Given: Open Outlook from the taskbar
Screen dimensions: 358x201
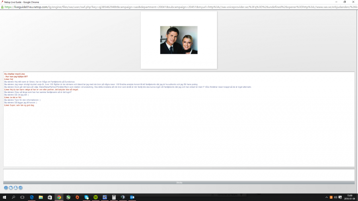Looking at the screenshot, I should pyautogui.click(x=132, y=197).
